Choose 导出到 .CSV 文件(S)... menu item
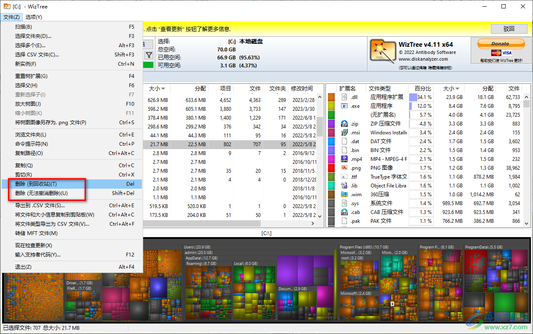This screenshot has height=334, width=533. (72, 205)
